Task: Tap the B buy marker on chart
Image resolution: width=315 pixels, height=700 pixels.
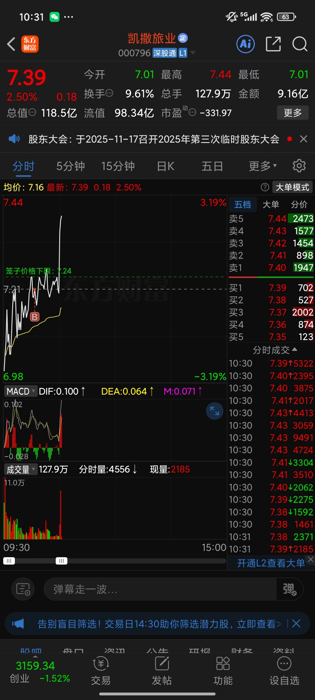Action: click(x=35, y=317)
